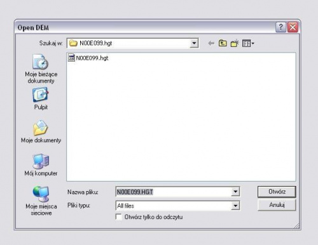Select Mój komputer in the places bar
Image resolution: width=318 pixels, height=245 pixels.
point(41,165)
